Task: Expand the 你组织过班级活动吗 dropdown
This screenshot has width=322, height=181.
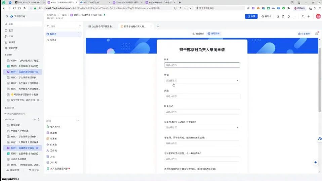Action: tap(202, 128)
